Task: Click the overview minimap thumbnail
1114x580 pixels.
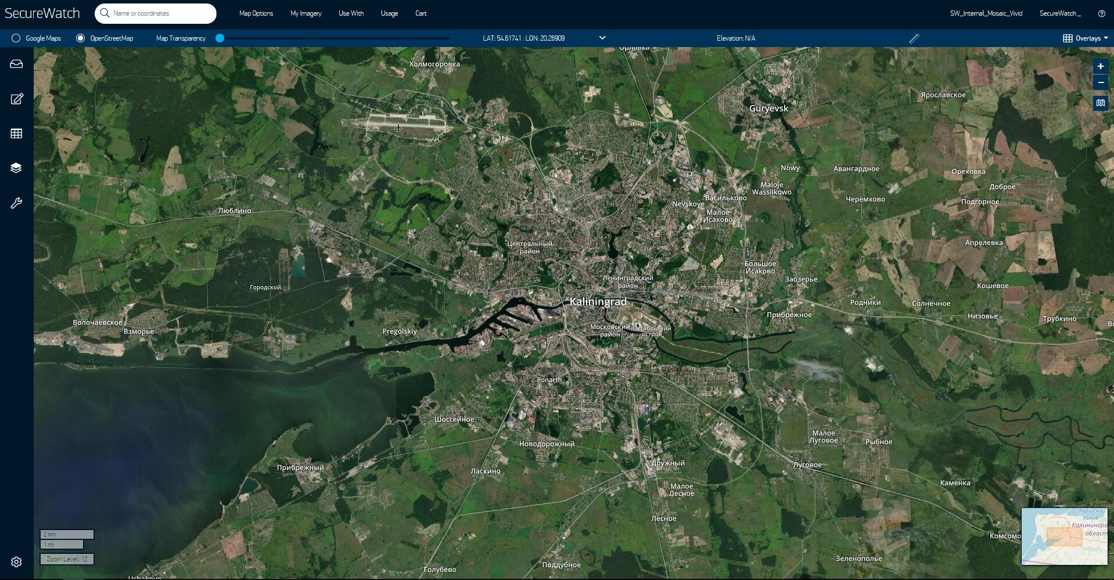Action: pyautogui.click(x=1064, y=536)
